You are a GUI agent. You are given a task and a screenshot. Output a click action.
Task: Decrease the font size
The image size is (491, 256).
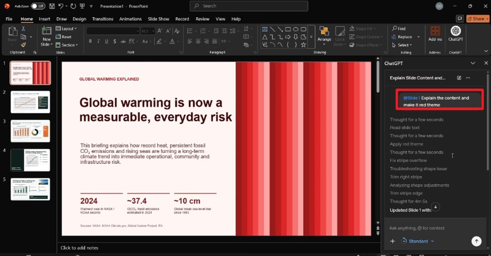(168, 31)
